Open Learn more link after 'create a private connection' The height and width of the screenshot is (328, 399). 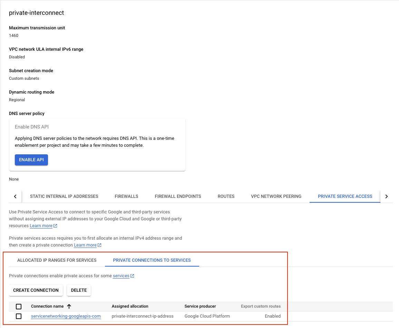click(x=85, y=245)
